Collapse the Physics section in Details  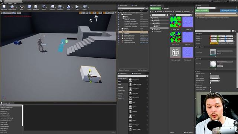coord(196,71)
